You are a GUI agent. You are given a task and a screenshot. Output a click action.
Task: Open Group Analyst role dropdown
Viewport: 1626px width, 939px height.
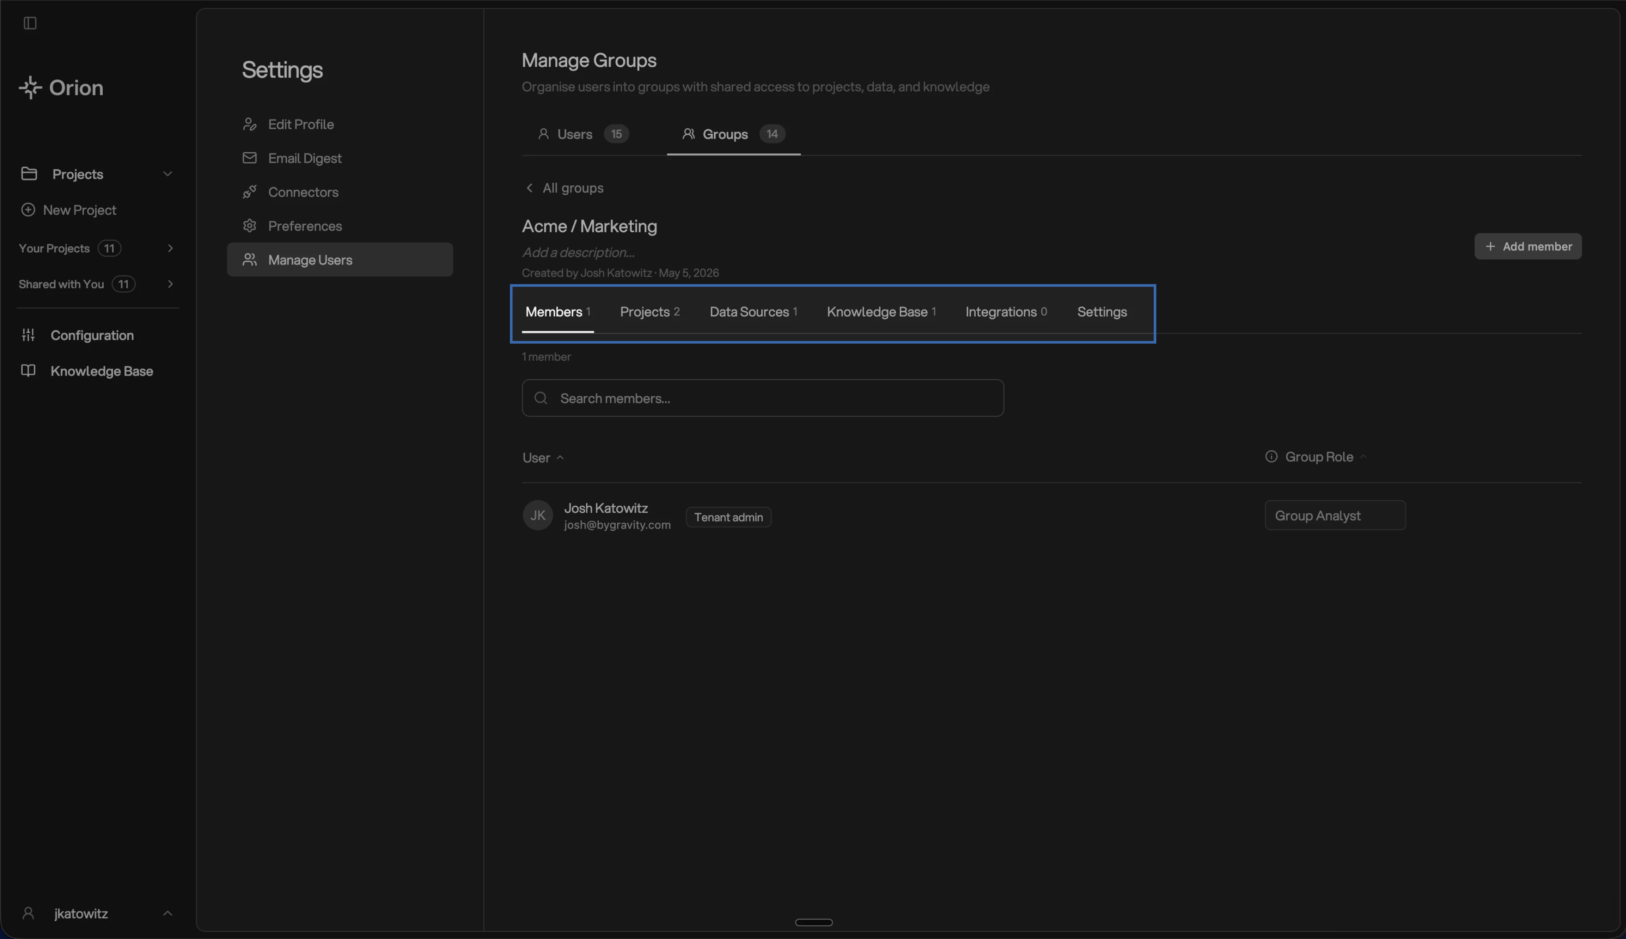coord(1335,515)
